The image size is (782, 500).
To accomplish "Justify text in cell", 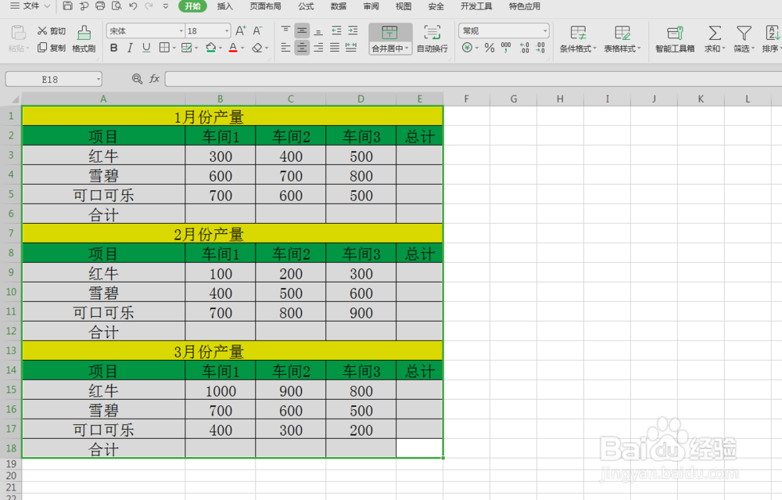I will point(335,48).
